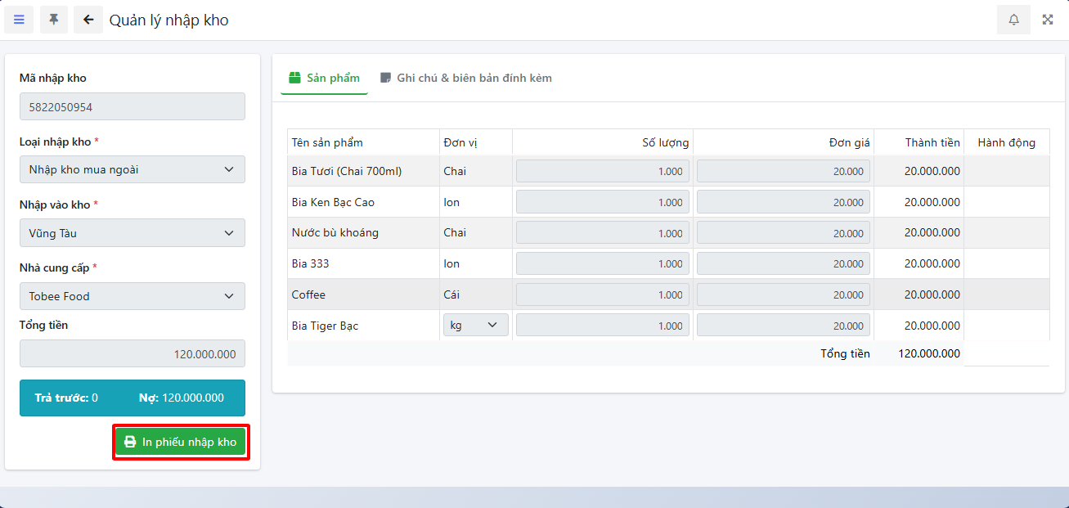Click the printer icon on print button
Image resolution: width=1069 pixels, height=508 pixels.
click(130, 442)
